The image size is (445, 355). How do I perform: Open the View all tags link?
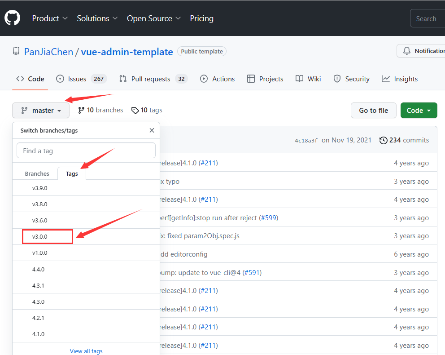pos(86,351)
